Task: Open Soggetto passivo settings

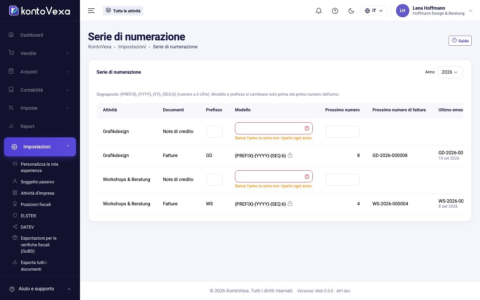Action: 37,182
